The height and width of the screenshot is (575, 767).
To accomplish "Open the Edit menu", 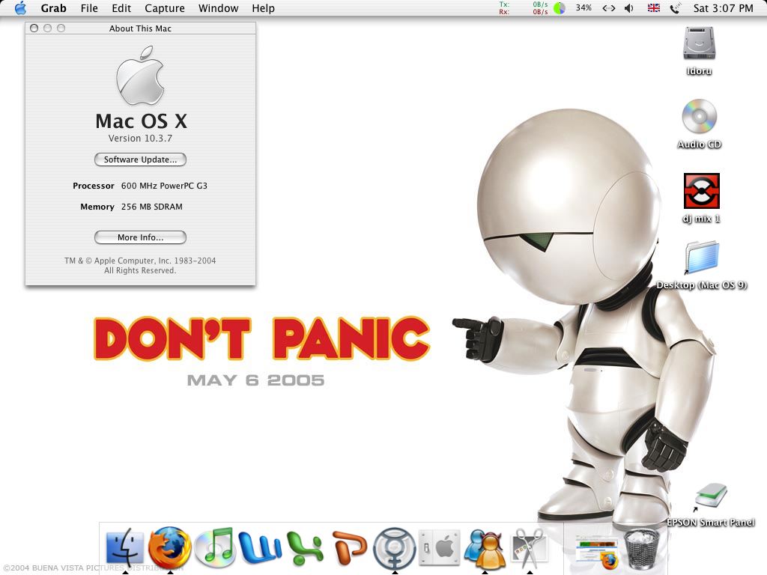I will [x=121, y=8].
